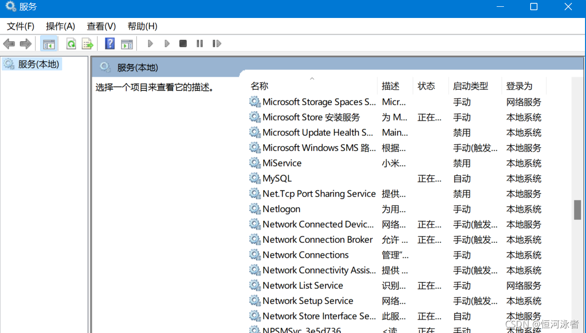The image size is (586, 333).
Task: Click gear icon of Microsoft Windows SMS row
Action: (255, 148)
